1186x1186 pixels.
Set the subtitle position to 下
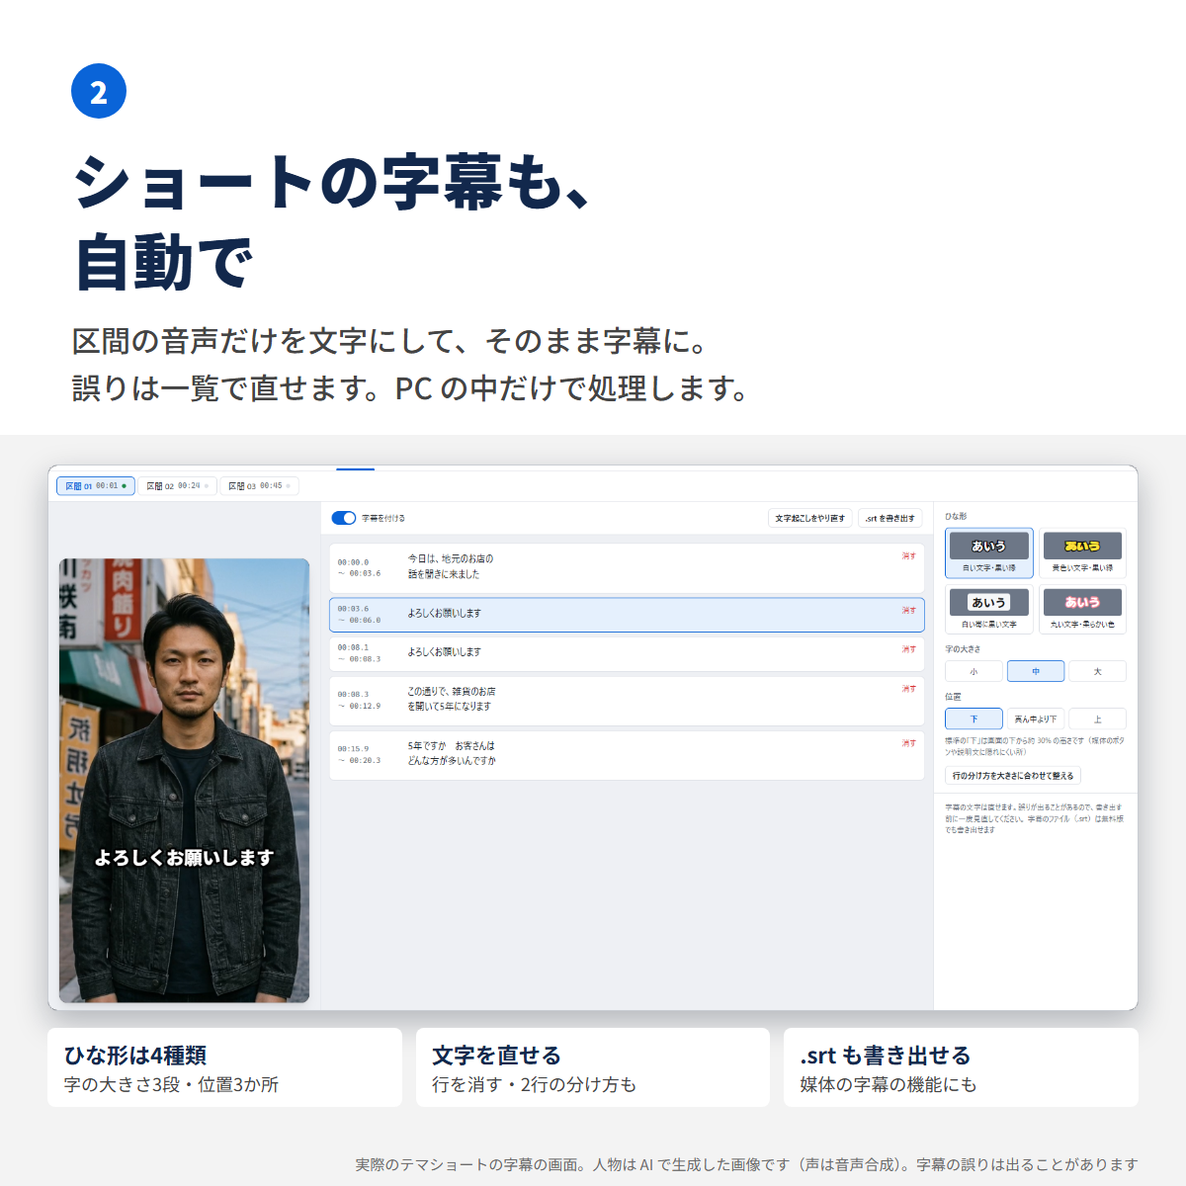coord(974,720)
